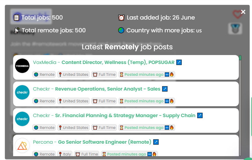Click the job list scrollbar thumb
This screenshot has width=252, height=160.
click(240, 58)
